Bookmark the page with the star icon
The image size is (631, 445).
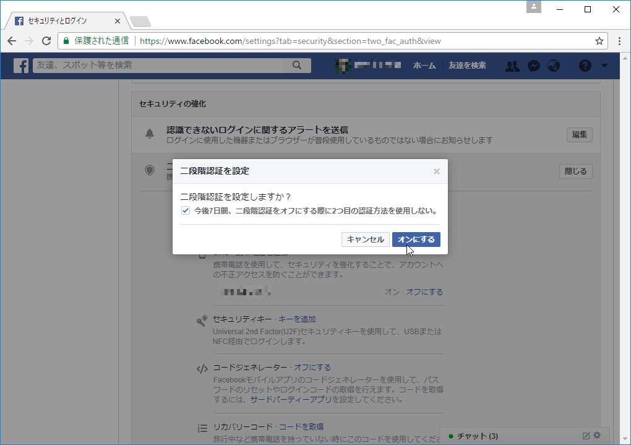598,41
